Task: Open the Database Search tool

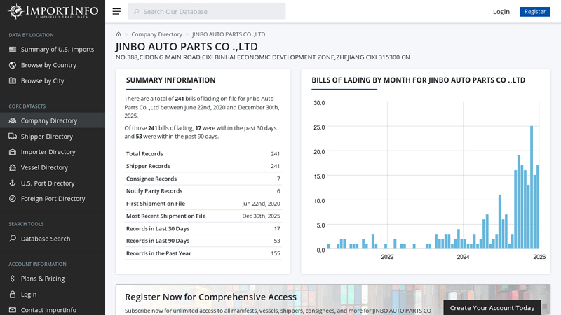Action: point(45,239)
